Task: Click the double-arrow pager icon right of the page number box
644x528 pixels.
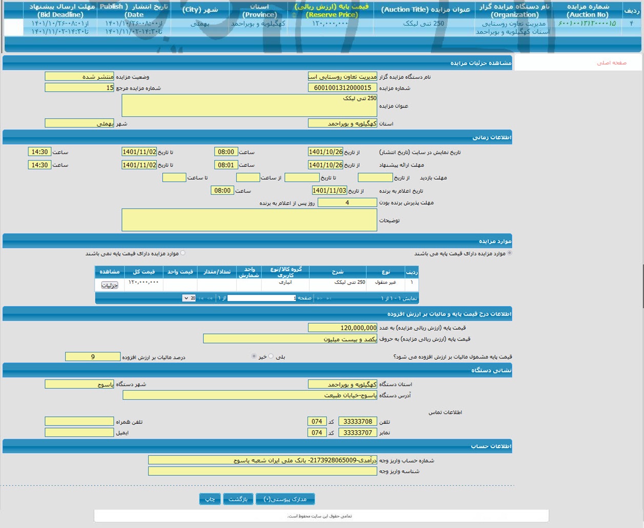Action: [319, 298]
